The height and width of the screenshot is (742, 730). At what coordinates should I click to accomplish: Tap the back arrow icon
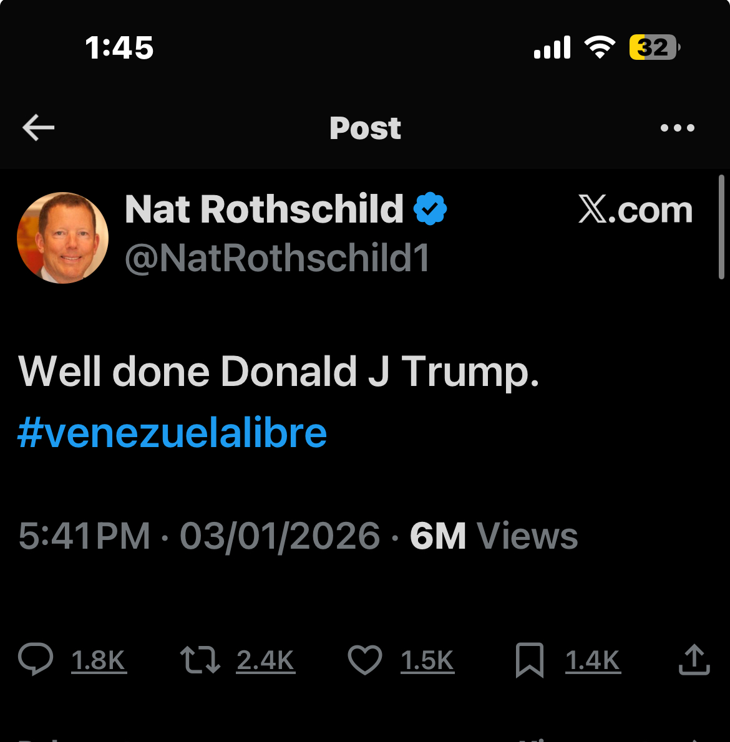tap(39, 128)
